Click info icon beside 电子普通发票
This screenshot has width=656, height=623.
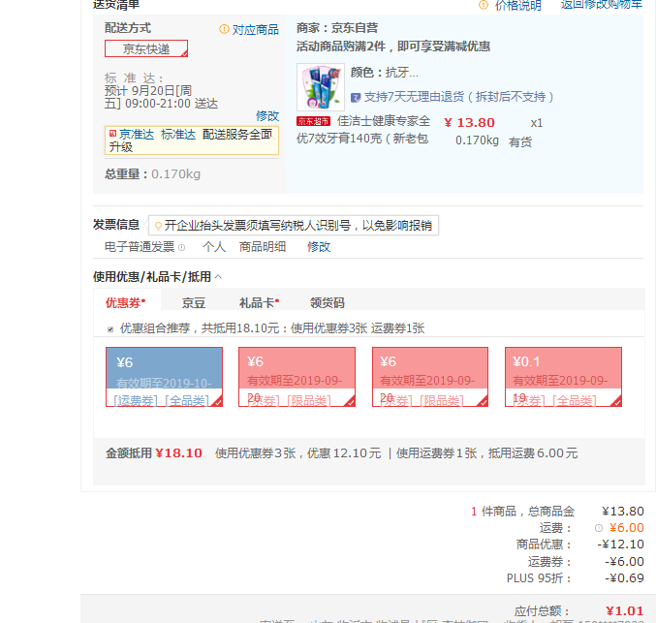pyautogui.click(x=181, y=247)
